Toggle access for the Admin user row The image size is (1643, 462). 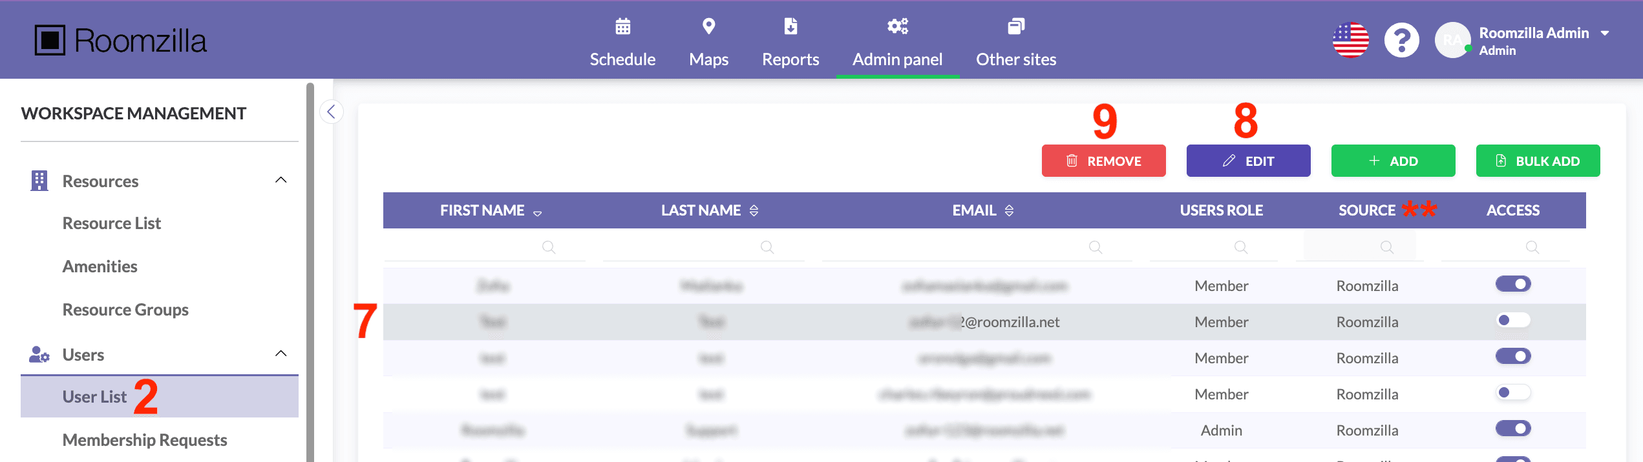coord(1512,428)
